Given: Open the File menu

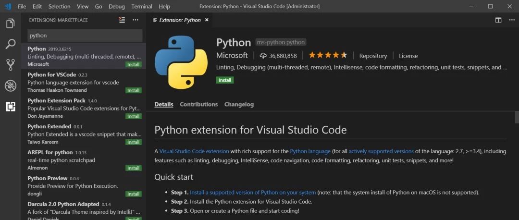Looking at the screenshot, I should pos(22,6).
